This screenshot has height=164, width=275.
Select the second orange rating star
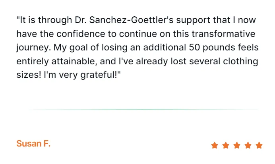[226, 145]
